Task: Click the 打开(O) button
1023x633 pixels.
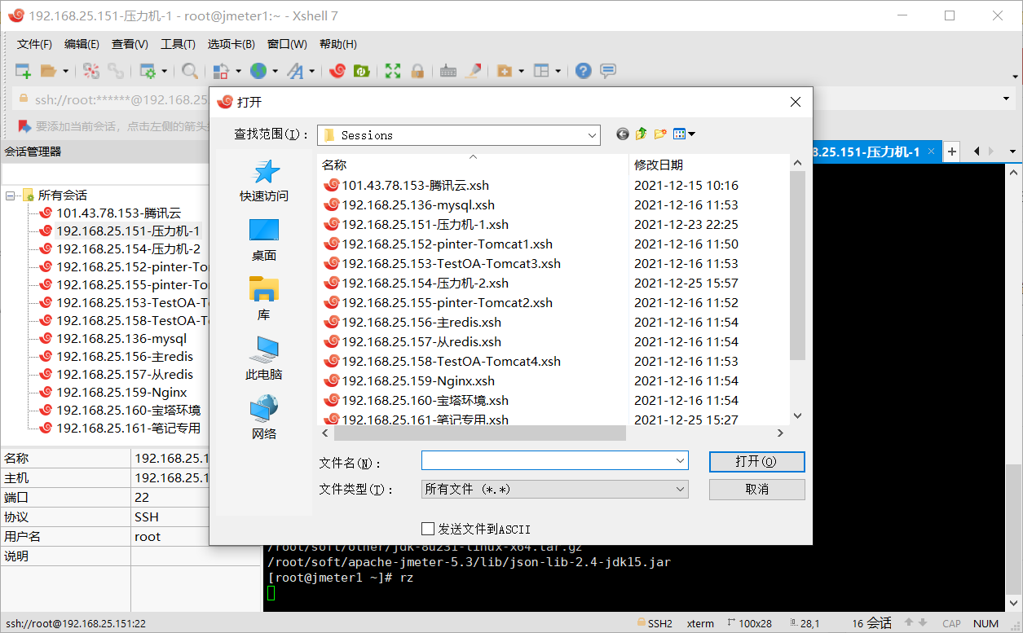Action: point(756,462)
